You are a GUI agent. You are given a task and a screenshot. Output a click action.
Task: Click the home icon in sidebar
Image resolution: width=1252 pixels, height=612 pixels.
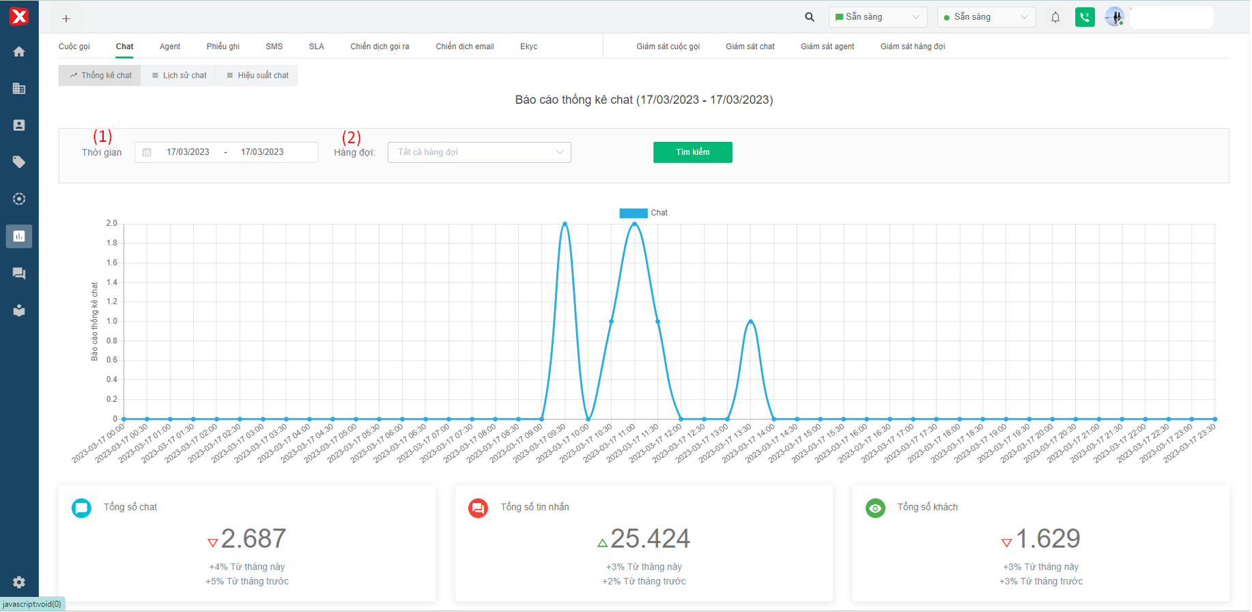(19, 52)
